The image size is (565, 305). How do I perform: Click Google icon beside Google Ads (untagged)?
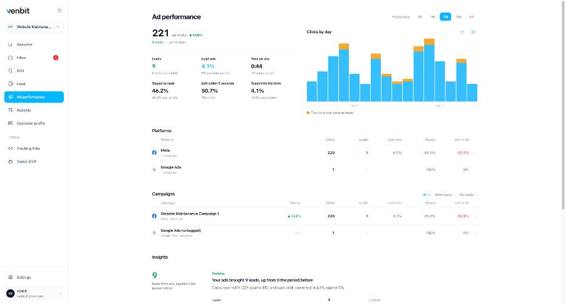click(x=154, y=233)
